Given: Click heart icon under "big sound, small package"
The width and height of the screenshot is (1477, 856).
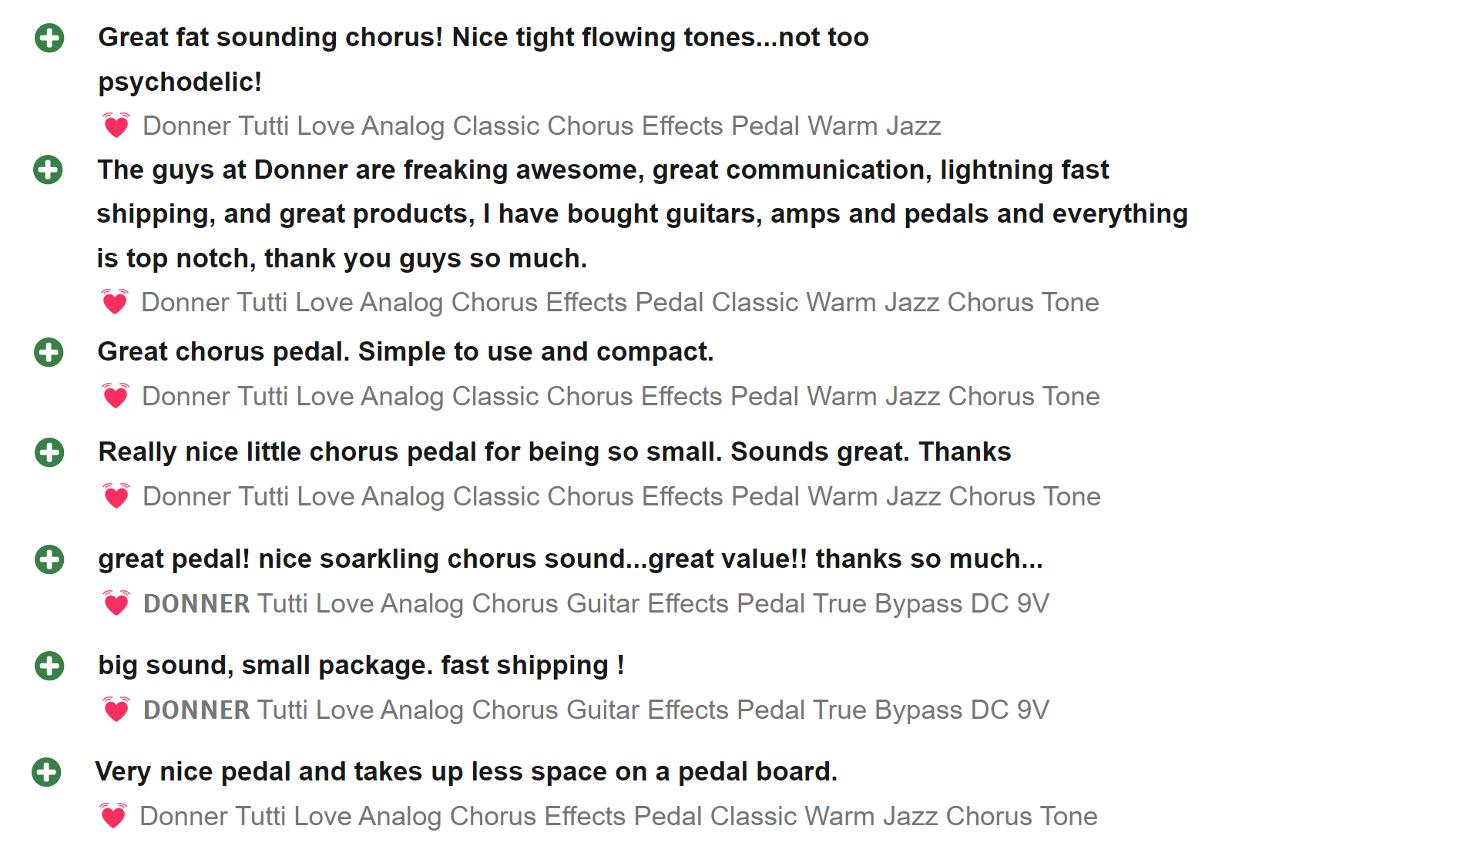Looking at the screenshot, I should pyautogui.click(x=116, y=710).
